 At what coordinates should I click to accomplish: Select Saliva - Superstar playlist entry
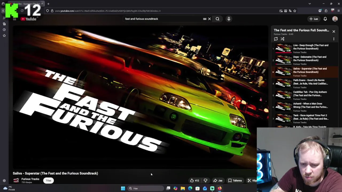click(x=305, y=72)
